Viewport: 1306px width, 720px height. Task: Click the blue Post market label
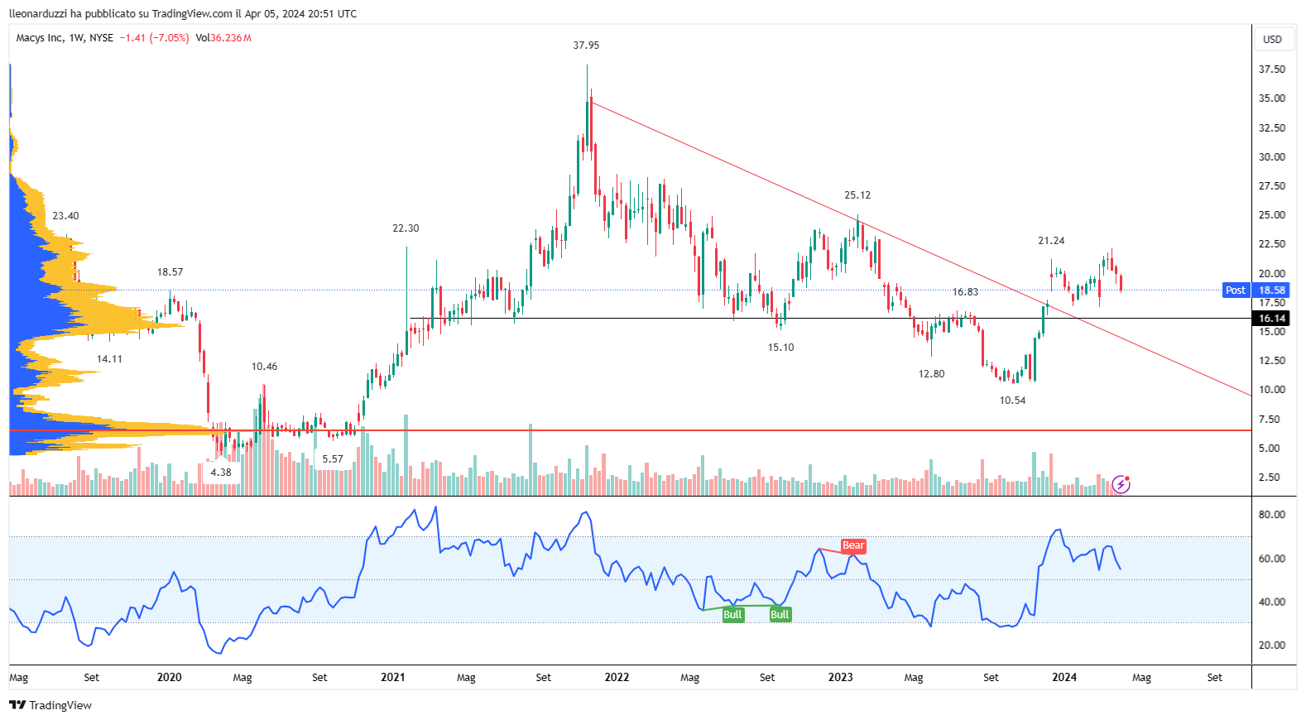[x=1236, y=290]
